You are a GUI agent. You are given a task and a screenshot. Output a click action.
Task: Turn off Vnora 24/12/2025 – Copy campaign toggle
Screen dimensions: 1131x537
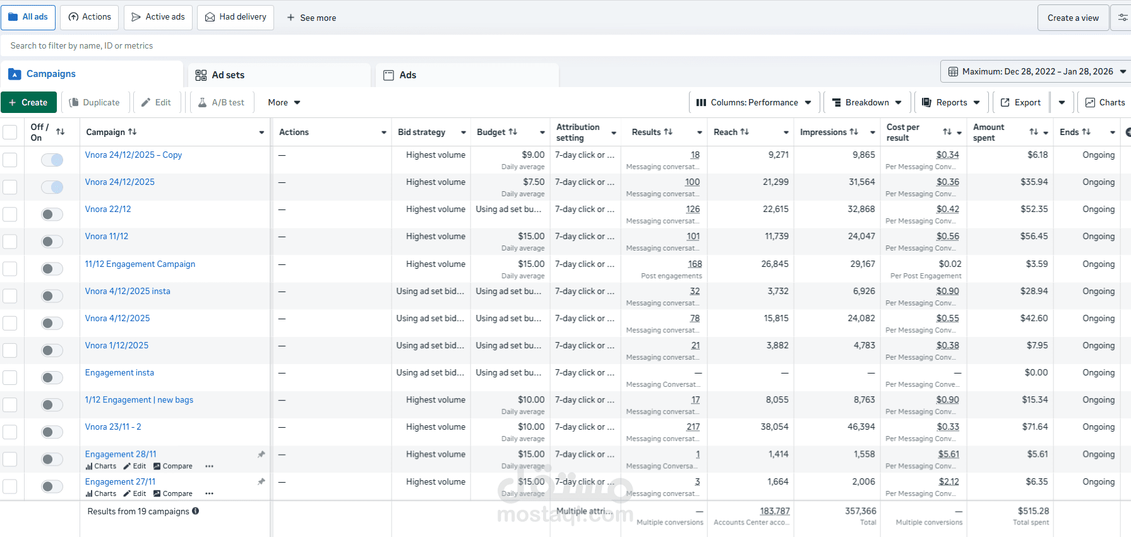coord(52,160)
